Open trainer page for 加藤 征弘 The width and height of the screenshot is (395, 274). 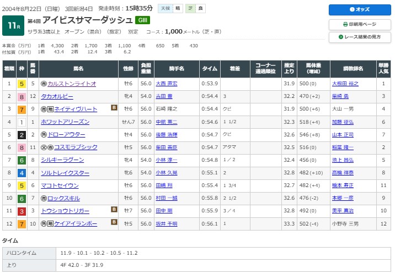coord(342,122)
